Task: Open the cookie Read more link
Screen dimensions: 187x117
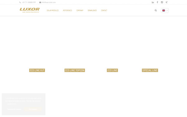Action: coord(12,104)
